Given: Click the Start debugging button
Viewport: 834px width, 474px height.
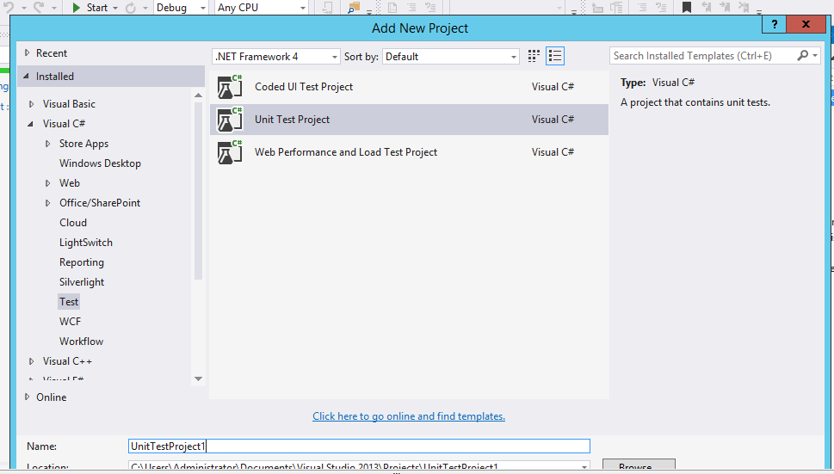Looking at the screenshot, I should click(90, 8).
